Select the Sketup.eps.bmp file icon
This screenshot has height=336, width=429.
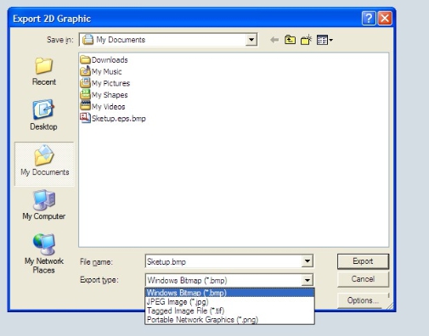tap(85, 118)
